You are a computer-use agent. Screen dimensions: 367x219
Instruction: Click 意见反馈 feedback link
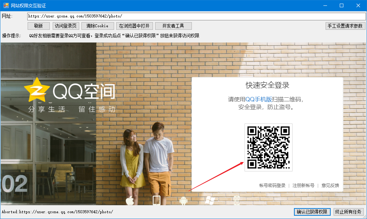pyautogui.click(x=330, y=186)
